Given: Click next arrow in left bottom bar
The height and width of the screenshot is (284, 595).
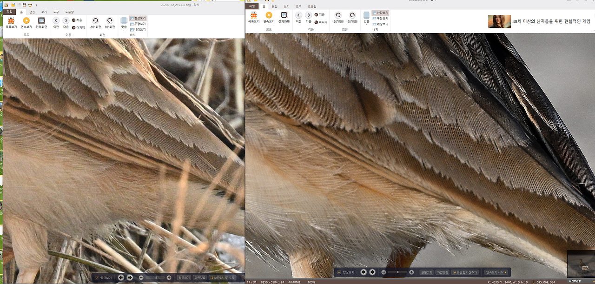Looking at the screenshot, I should point(130,277).
